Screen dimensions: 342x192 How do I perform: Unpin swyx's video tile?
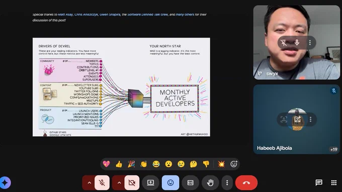[284, 43]
